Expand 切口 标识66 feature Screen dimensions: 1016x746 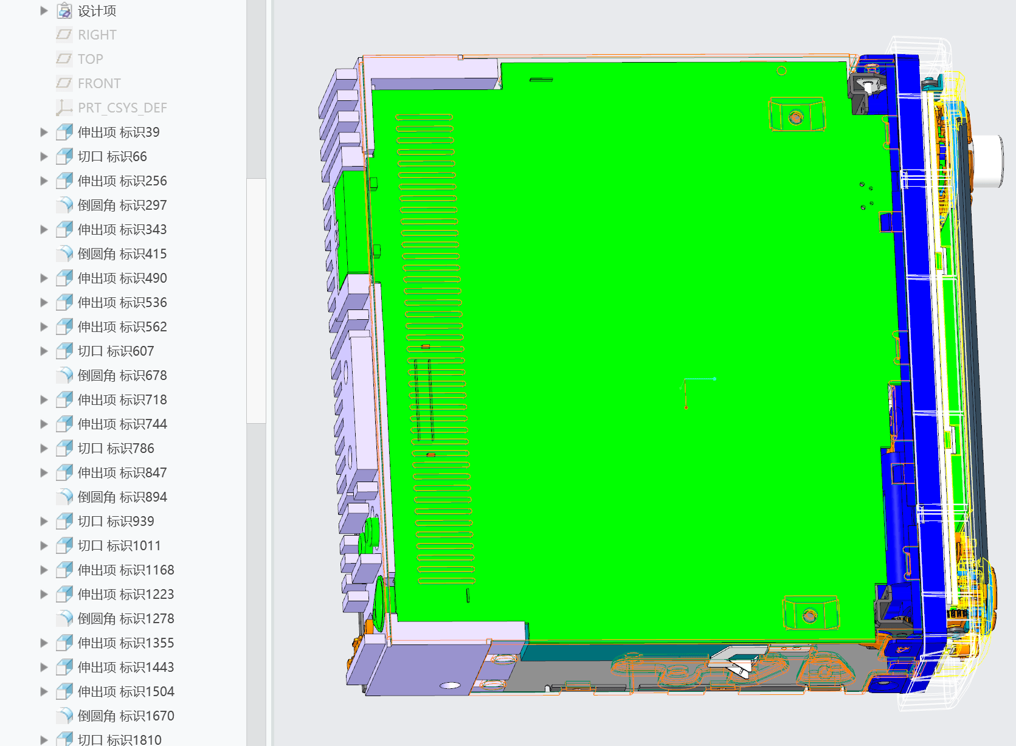[x=44, y=156]
